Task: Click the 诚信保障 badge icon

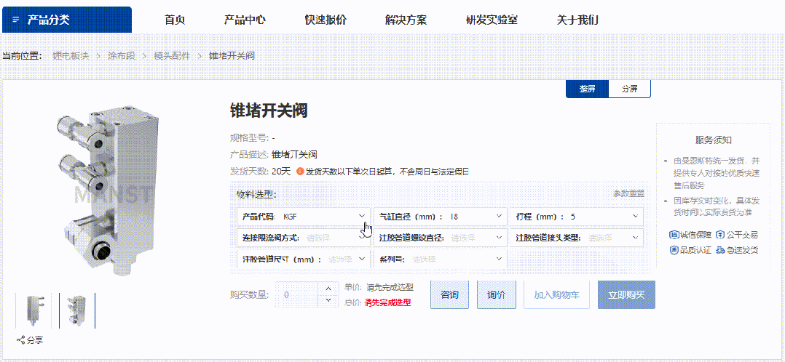Action: 674,235
